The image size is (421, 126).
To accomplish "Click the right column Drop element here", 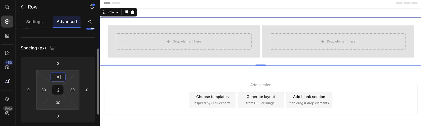I will [338, 41].
